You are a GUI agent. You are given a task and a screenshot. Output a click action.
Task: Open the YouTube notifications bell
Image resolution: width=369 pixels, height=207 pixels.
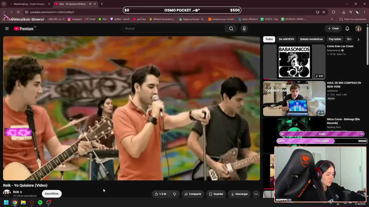point(347,28)
